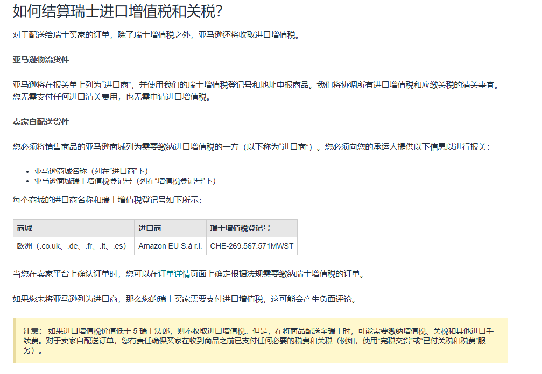542x374 pixels.
Task: Select the VAT number CHE-269.567.571MWST
Action: tap(251, 246)
